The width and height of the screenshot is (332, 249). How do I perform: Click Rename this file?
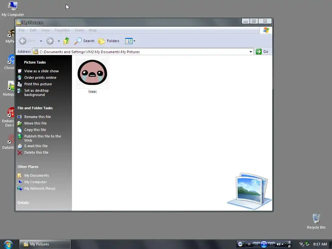[38, 117]
